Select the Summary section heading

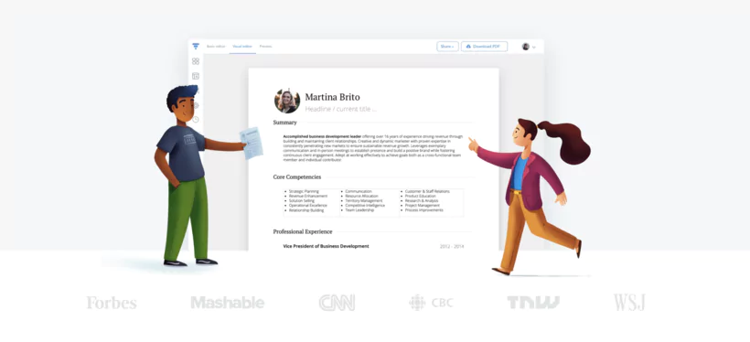click(285, 123)
